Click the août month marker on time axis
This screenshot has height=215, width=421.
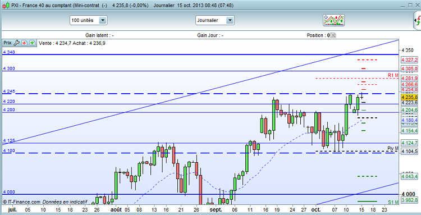click(116, 209)
